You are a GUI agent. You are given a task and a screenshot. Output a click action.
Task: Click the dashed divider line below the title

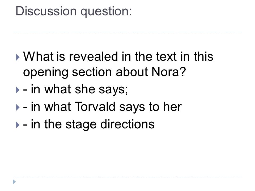[127, 32]
